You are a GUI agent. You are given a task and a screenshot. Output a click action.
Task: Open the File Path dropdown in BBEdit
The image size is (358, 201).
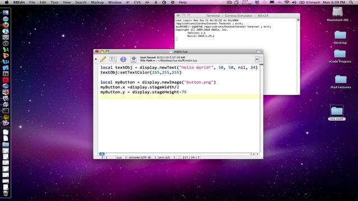pos(148,61)
